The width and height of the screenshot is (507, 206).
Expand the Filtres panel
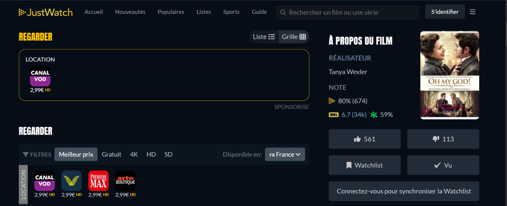37,154
